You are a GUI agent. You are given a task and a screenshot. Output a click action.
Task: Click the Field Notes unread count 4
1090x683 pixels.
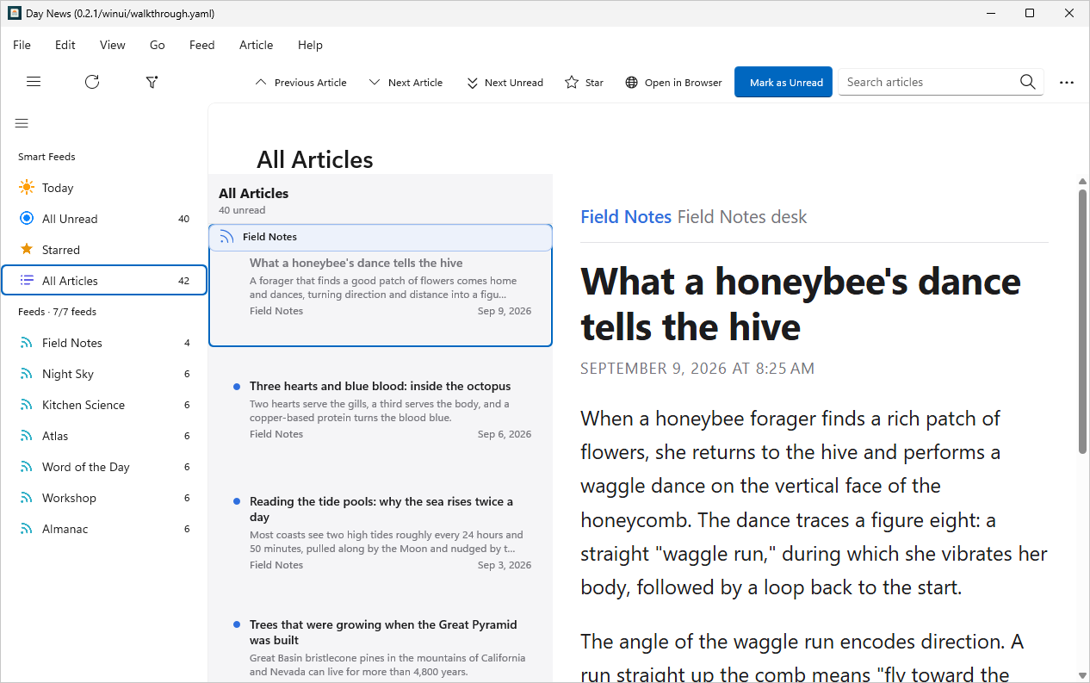coord(187,343)
